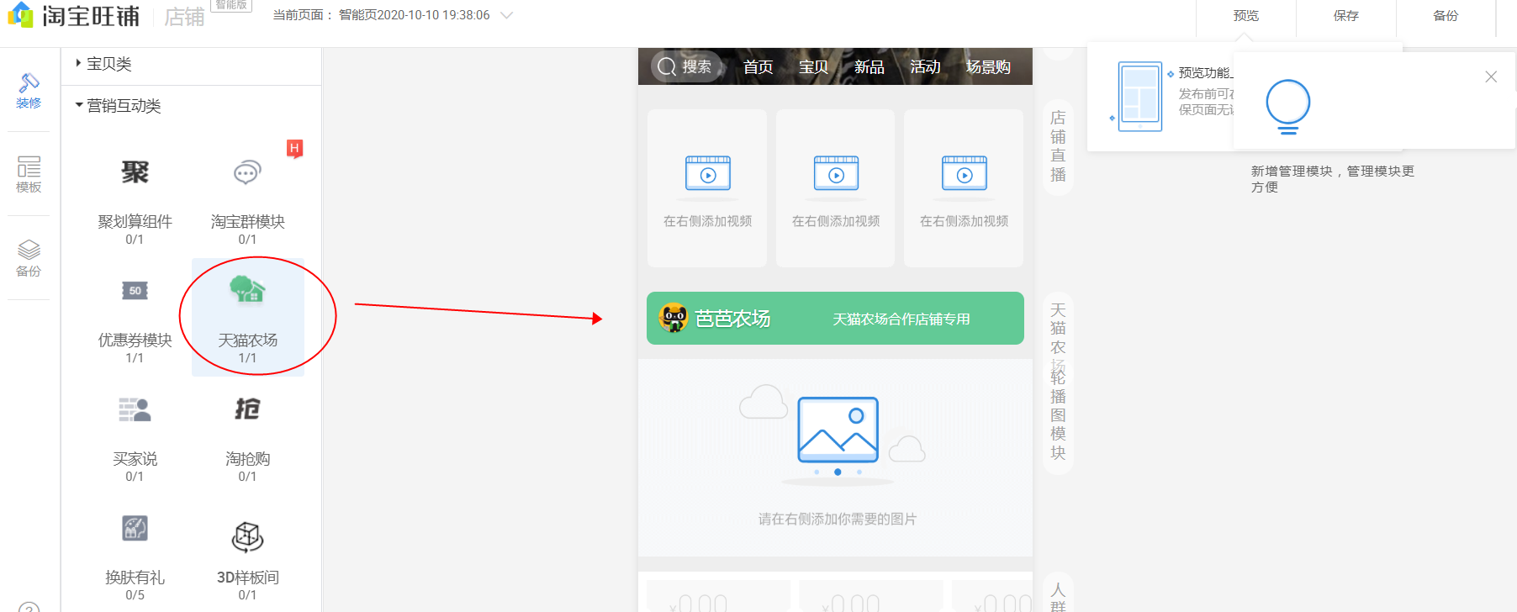Select the 店铺直播 side label

[x=1058, y=146]
